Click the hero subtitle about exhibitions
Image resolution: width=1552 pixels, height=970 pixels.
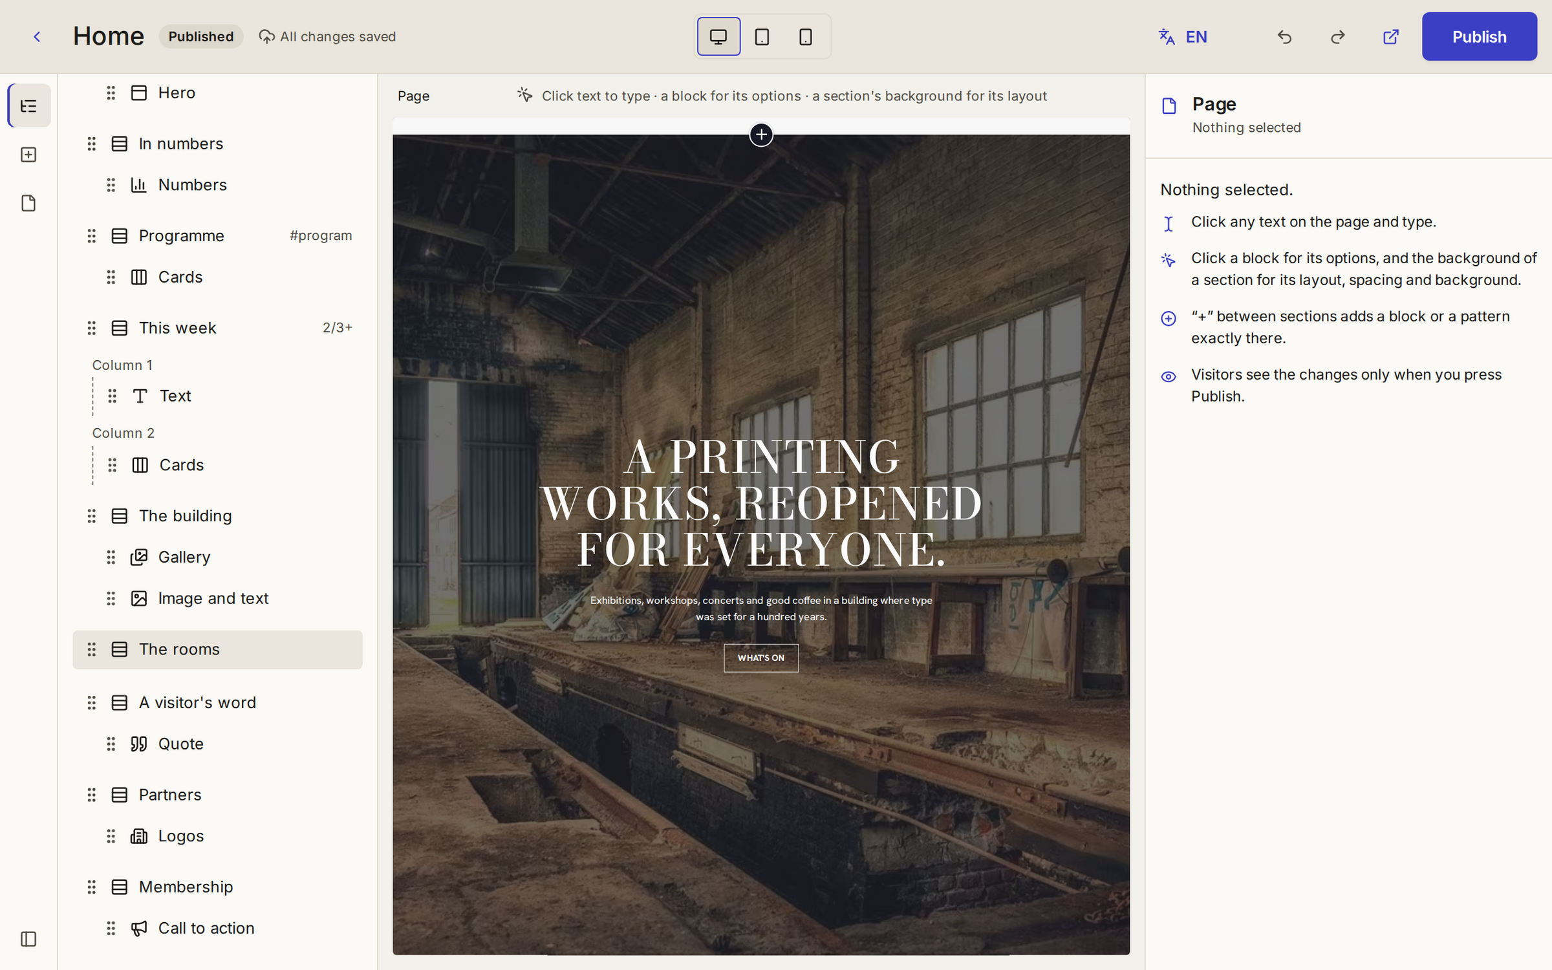pos(761,609)
